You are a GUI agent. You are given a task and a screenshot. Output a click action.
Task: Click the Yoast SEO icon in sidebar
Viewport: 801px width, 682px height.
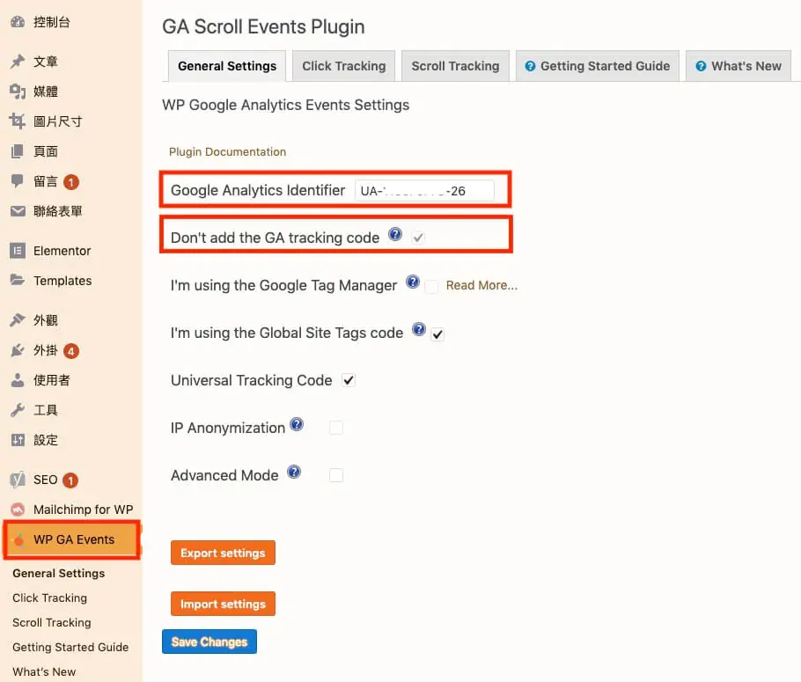point(18,480)
